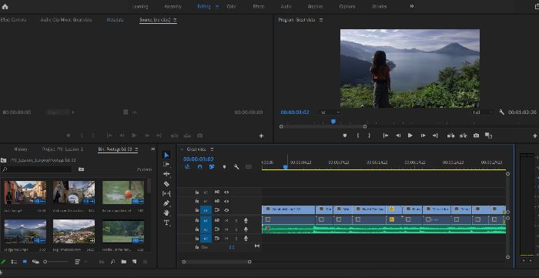This screenshot has height=278, width=539.
Task: Open Program Monitor button editor plus
Action: pyautogui.click(x=535, y=136)
